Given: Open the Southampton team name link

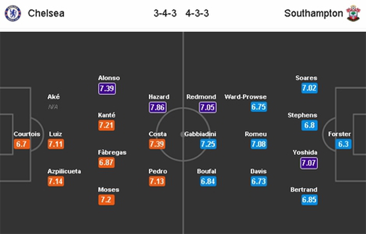Looking at the screenshot, I should click(313, 14).
